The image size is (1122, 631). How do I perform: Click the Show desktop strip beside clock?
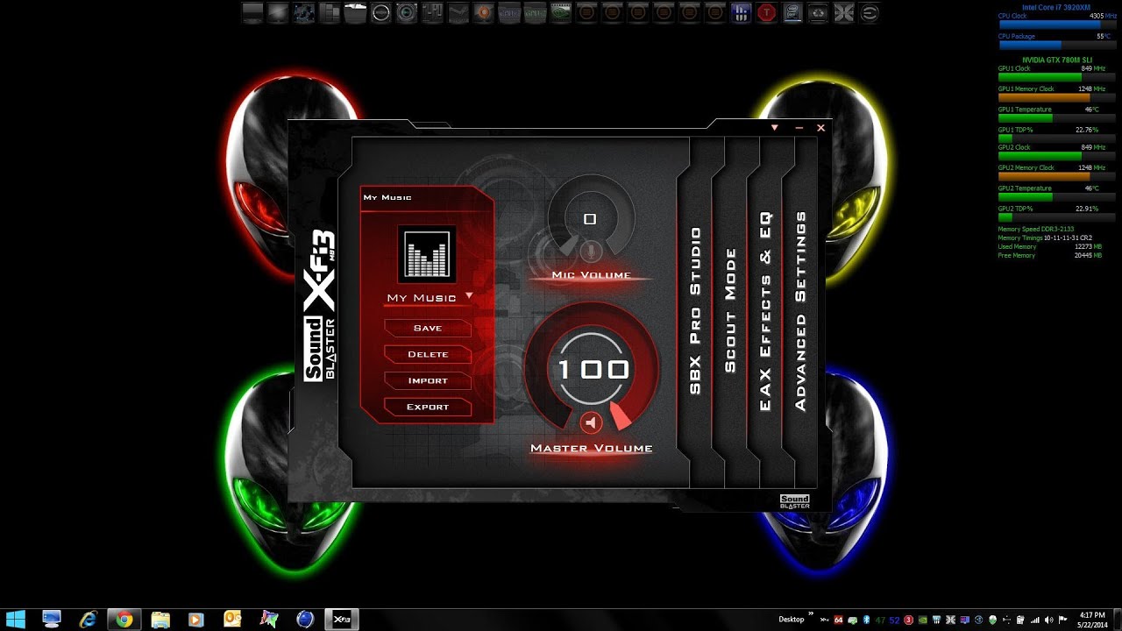point(1118,620)
